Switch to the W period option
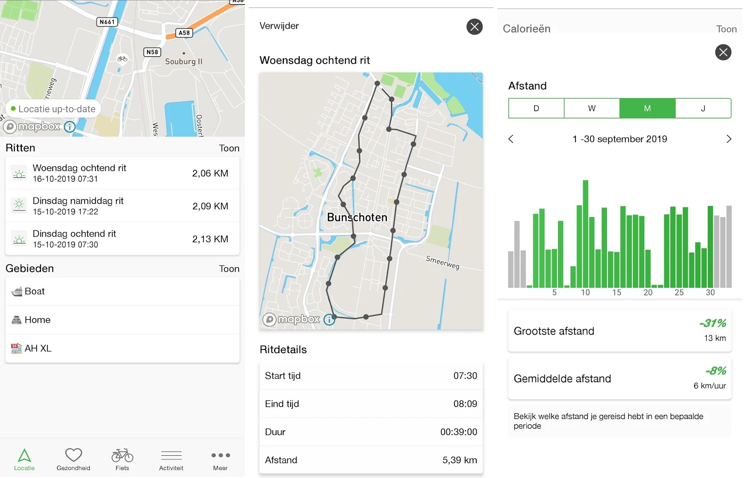 point(591,108)
